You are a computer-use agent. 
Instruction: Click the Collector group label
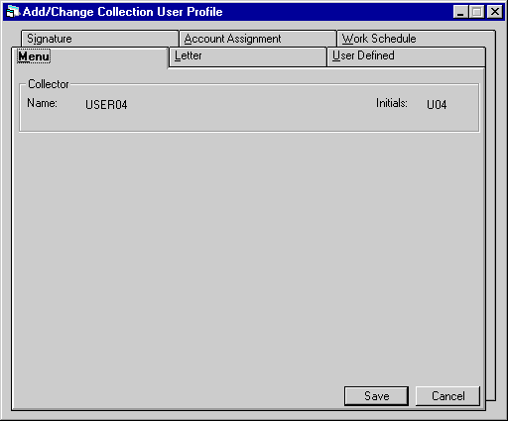49,84
